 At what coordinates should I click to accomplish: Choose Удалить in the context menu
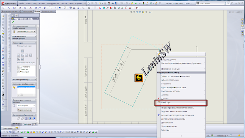165,99
